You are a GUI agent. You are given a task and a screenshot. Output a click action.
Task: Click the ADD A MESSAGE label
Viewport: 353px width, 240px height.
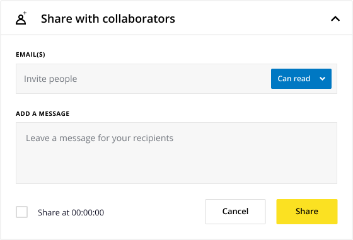43,113
